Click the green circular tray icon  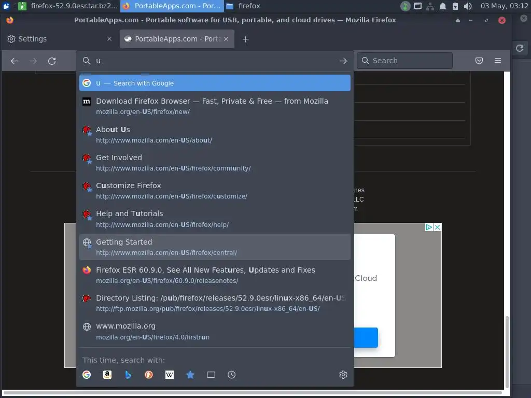(405, 6)
